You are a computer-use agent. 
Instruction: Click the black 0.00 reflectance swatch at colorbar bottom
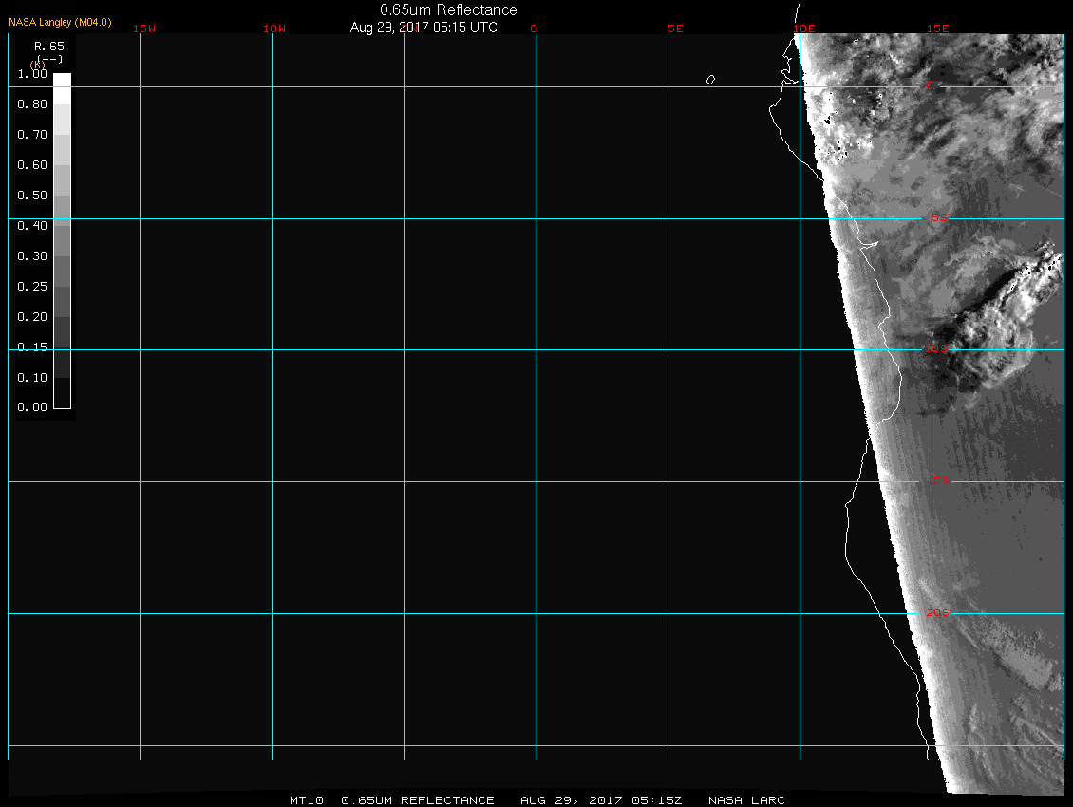tap(62, 400)
